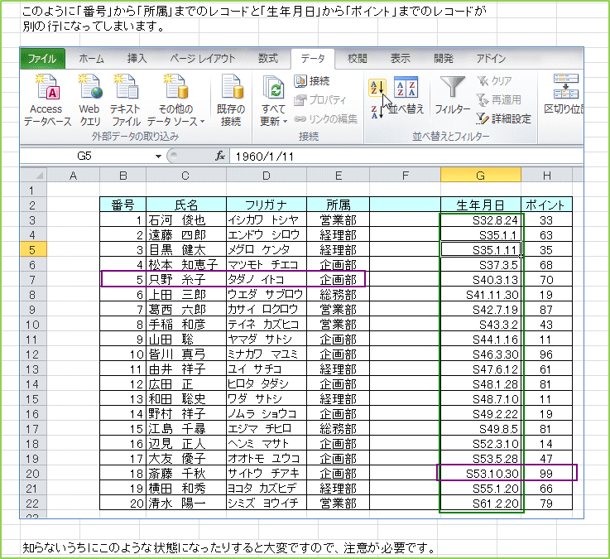This screenshot has width=610, height=559.
Task: Open the custom sort (並べ替え) dialog
Action: coord(406,94)
